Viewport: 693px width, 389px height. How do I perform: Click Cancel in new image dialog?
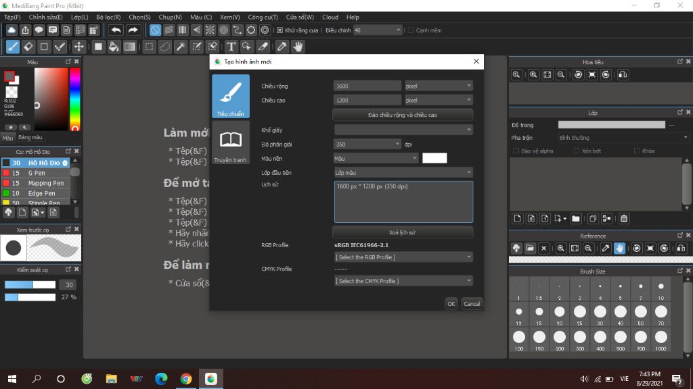(472, 303)
